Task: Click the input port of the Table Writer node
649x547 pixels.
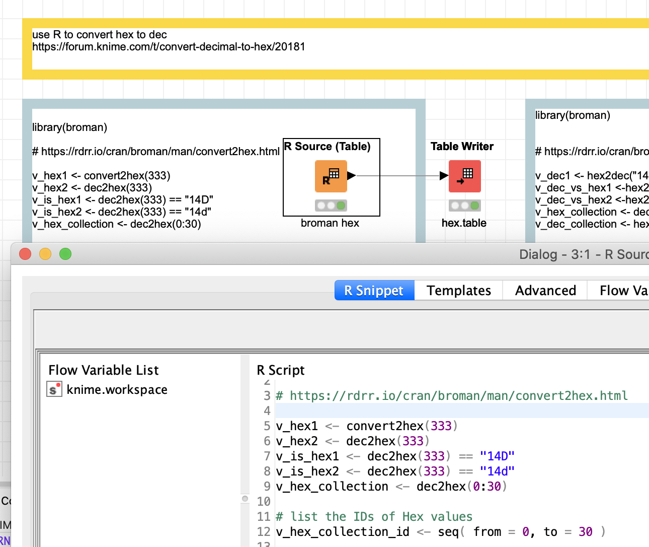Action: click(x=443, y=176)
